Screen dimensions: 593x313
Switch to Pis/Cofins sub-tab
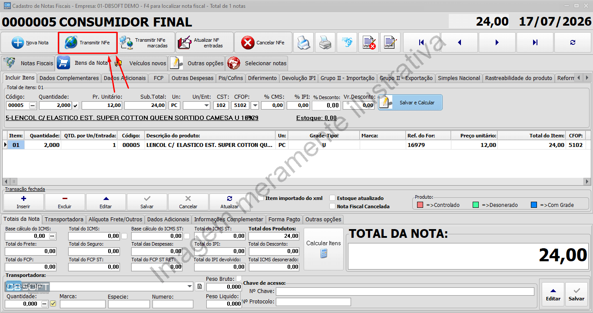pyautogui.click(x=231, y=78)
